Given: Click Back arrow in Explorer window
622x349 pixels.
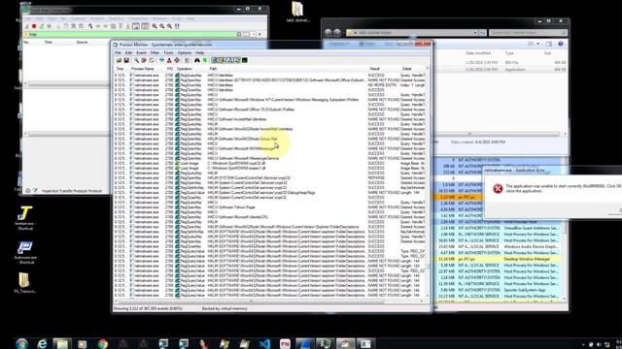Looking at the screenshot, I should (x=328, y=32).
